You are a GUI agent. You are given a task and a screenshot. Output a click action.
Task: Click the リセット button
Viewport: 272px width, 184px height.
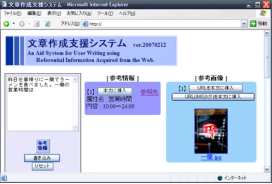coord(43,166)
